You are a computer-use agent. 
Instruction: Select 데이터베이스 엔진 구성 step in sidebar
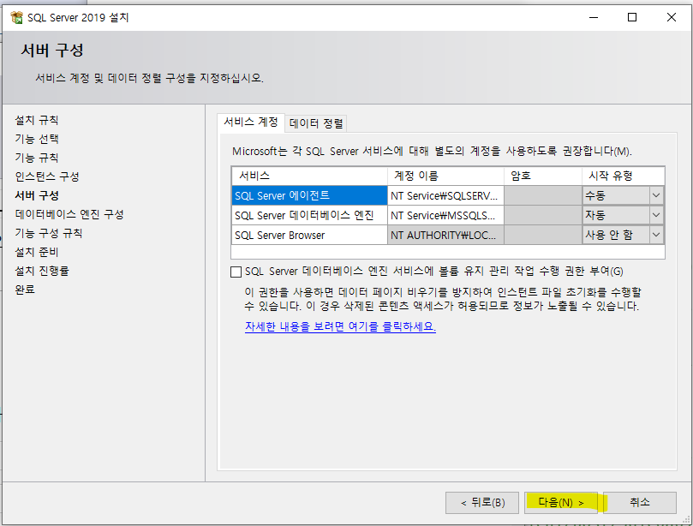[x=69, y=214]
